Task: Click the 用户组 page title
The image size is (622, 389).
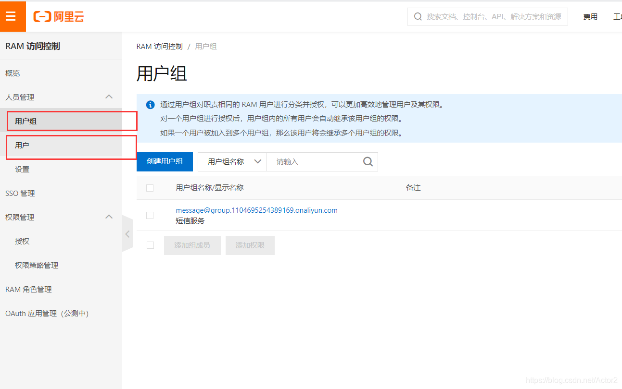Action: 162,74
